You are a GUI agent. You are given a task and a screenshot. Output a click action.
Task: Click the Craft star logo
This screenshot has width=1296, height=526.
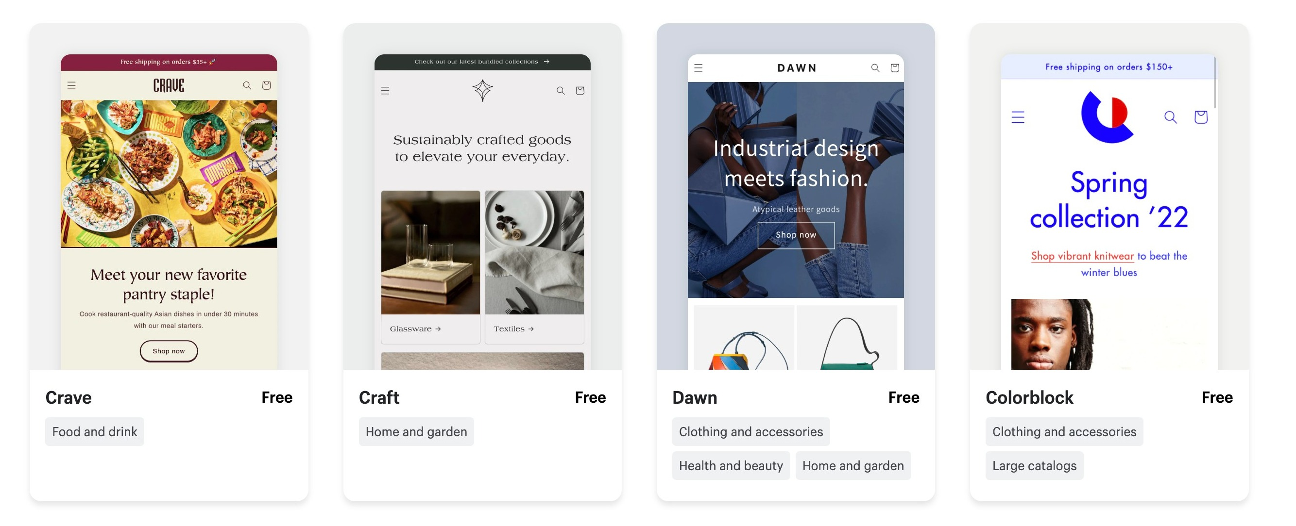point(482,90)
